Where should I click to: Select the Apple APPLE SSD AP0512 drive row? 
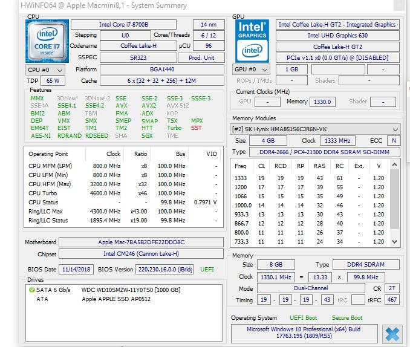124,299
